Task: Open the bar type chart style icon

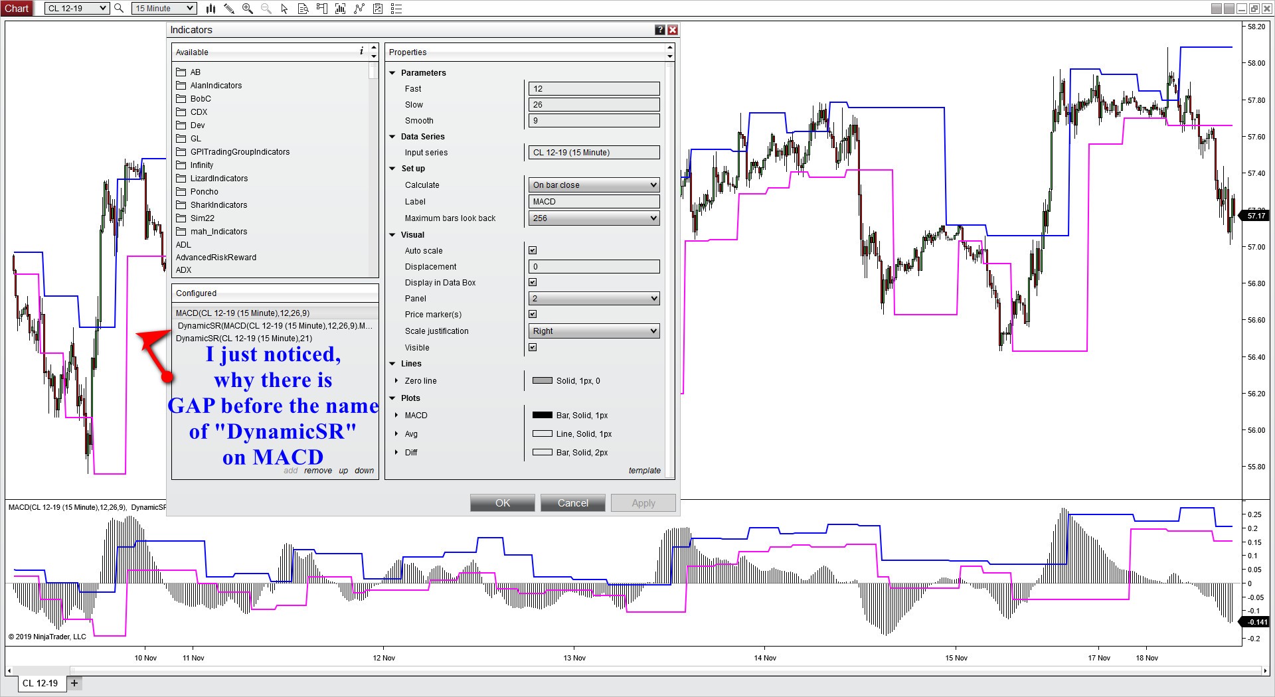Action: pyautogui.click(x=211, y=8)
